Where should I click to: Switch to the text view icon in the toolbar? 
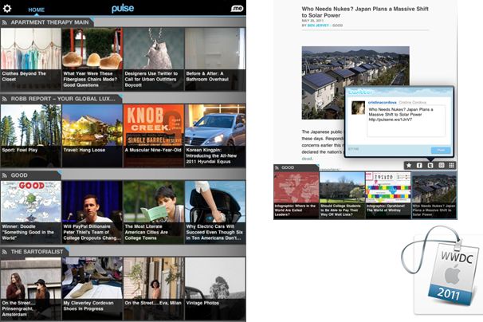coord(441,166)
